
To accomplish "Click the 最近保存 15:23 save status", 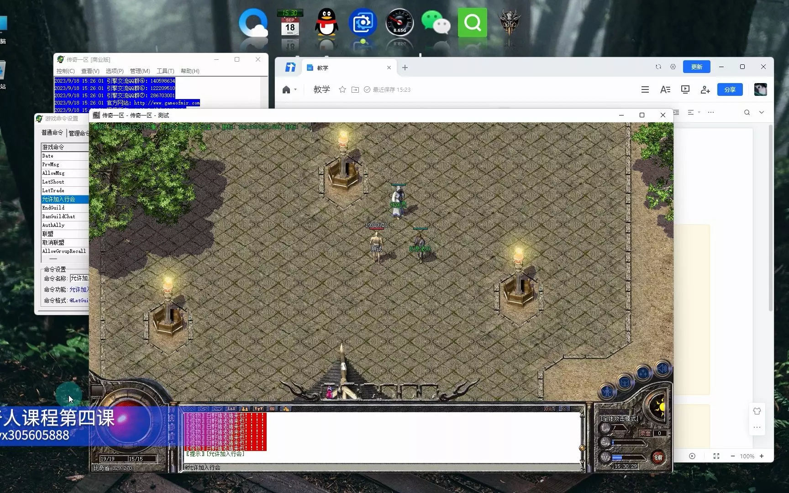I will [x=387, y=89].
